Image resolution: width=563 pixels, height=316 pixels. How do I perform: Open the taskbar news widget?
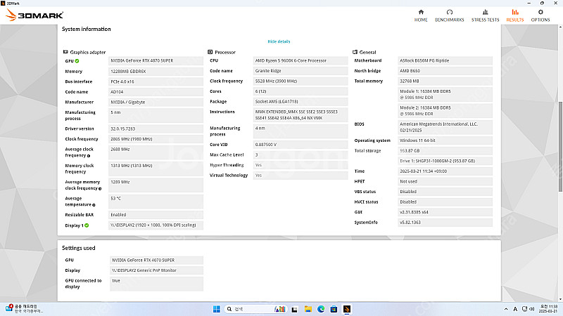click(25, 308)
